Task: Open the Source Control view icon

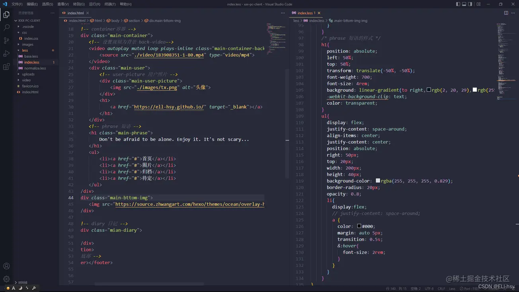Action: coord(6,41)
